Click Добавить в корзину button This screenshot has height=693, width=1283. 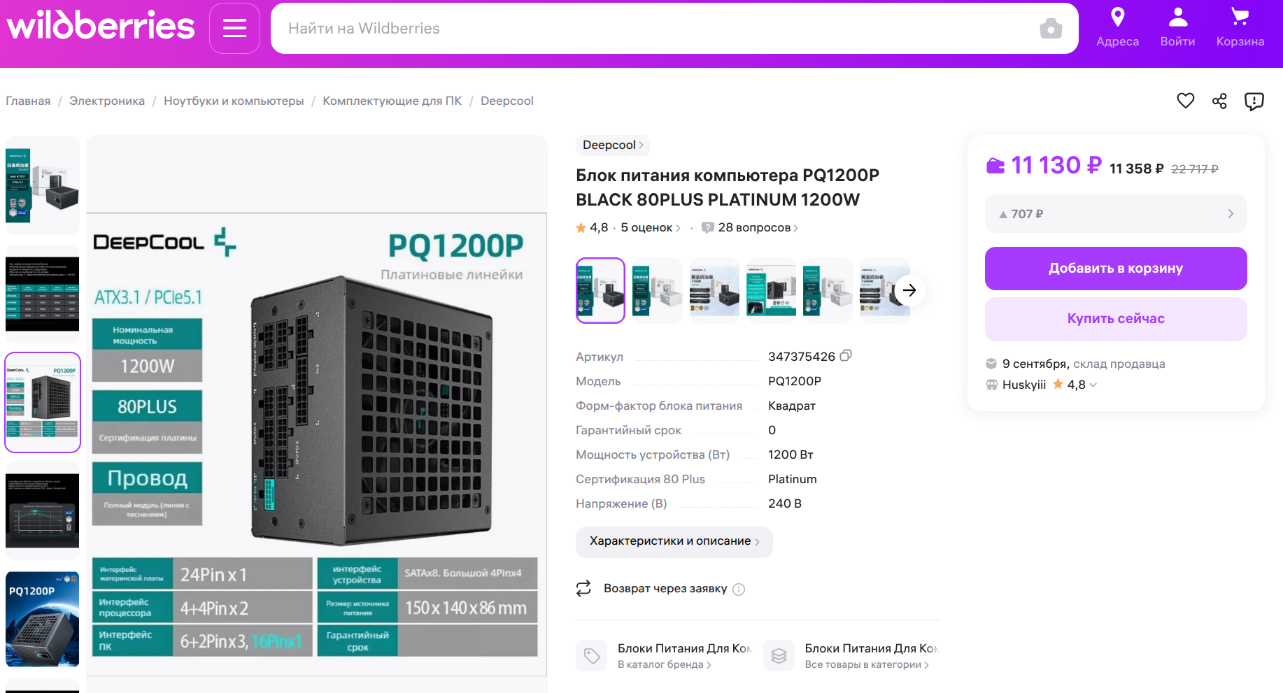point(1115,269)
